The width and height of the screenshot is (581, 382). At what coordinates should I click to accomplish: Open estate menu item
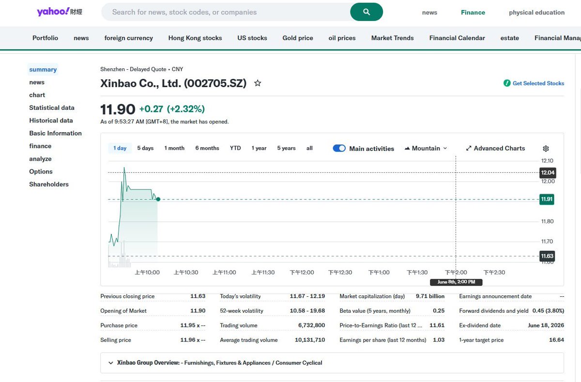(510, 38)
